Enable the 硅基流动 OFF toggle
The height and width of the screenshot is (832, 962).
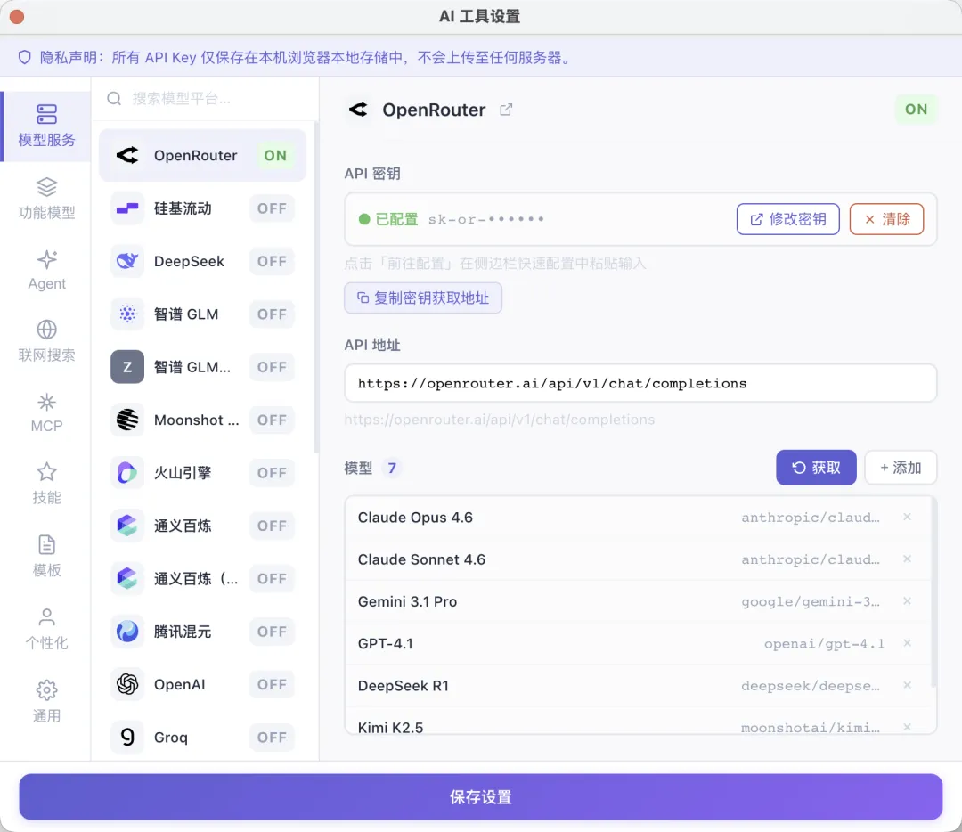click(x=272, y=208)
